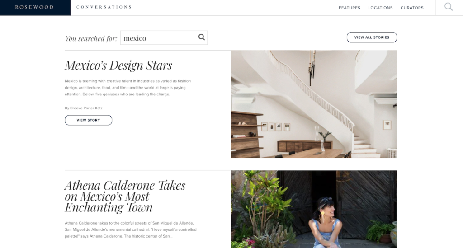Open the Mexico's Design Stars headline

(x=118, y=65)
